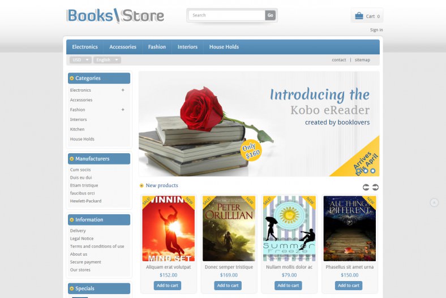Click the Books Store logo

pos(115,16)
